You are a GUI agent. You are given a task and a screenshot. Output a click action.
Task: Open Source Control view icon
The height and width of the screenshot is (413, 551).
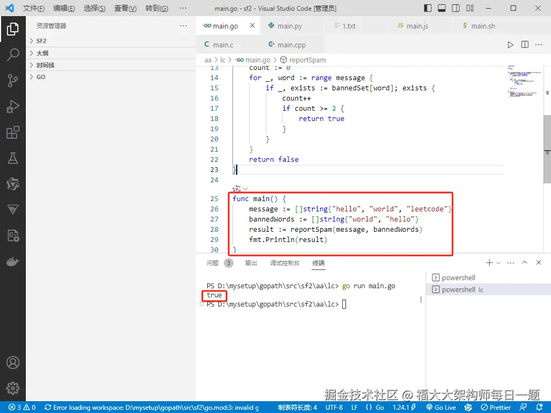click(x=13, y=81)
